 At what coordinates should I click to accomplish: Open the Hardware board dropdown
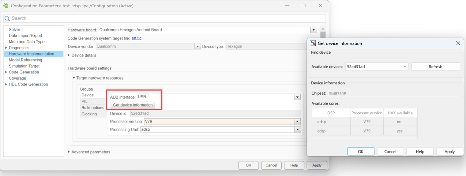coord(313,30)
